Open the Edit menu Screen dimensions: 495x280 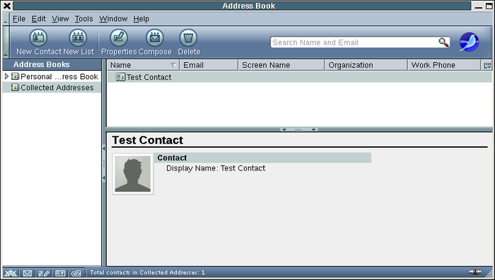coord(38,19)
